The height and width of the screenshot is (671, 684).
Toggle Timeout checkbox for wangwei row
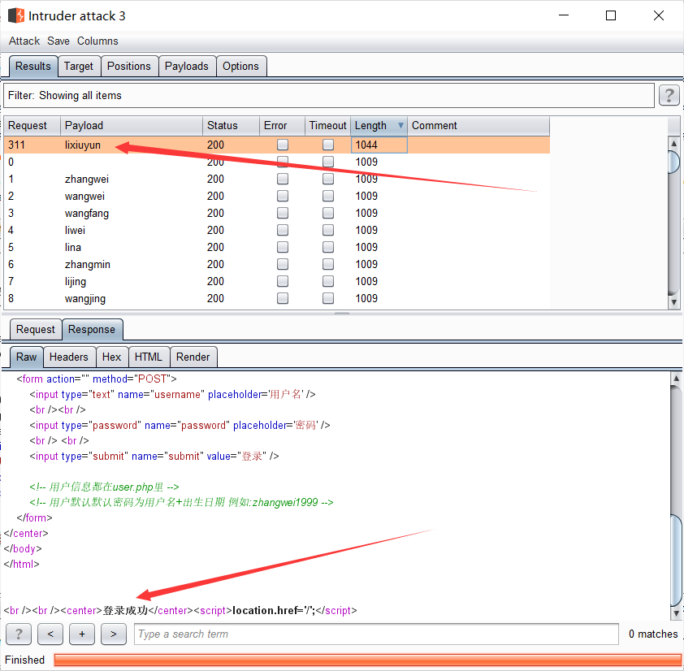click(x=328, y=196)
